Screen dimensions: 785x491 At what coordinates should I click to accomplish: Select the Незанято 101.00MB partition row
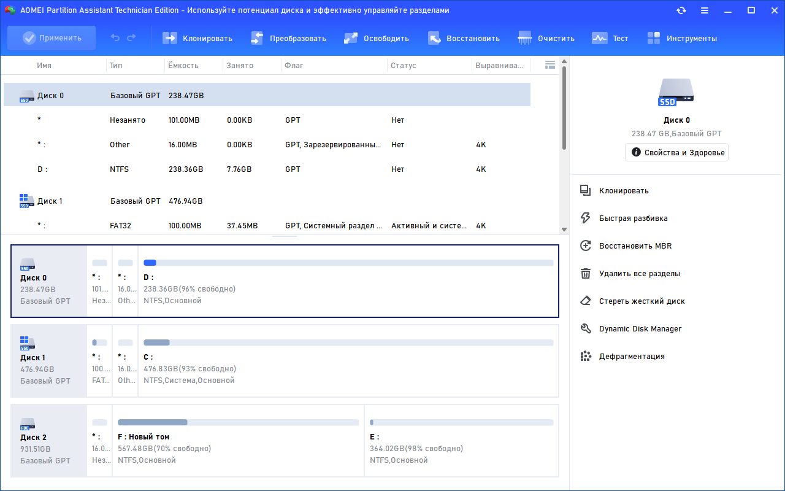267,120
